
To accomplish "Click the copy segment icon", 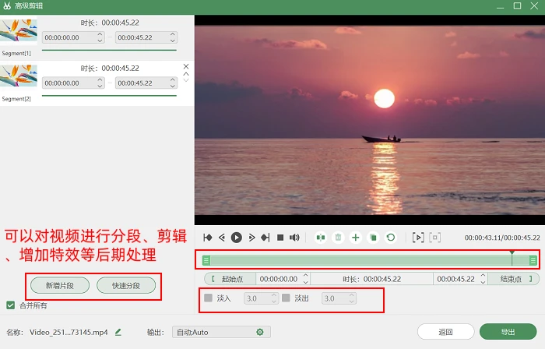I will click(373, 238).
